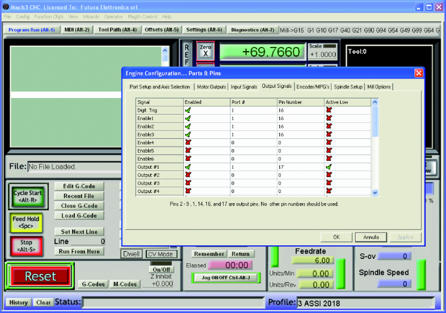This screenshot has height=313, width=446.
Task: Switch to the Motor Outputs tab
Action: point(211,87)
